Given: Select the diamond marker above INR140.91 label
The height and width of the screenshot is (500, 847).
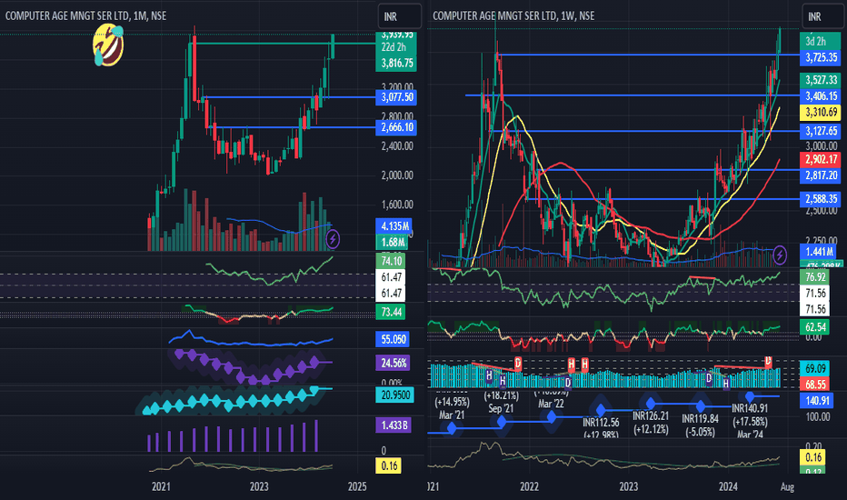Looking at the screenshot, I should coord(749,396).
